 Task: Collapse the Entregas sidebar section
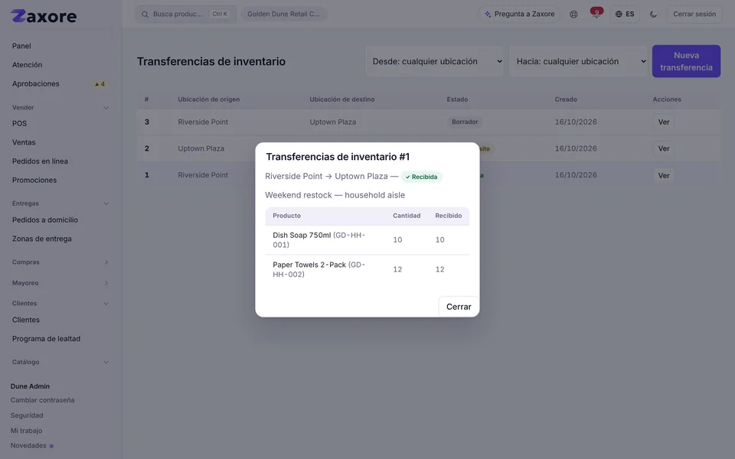(x=60, y=203)
